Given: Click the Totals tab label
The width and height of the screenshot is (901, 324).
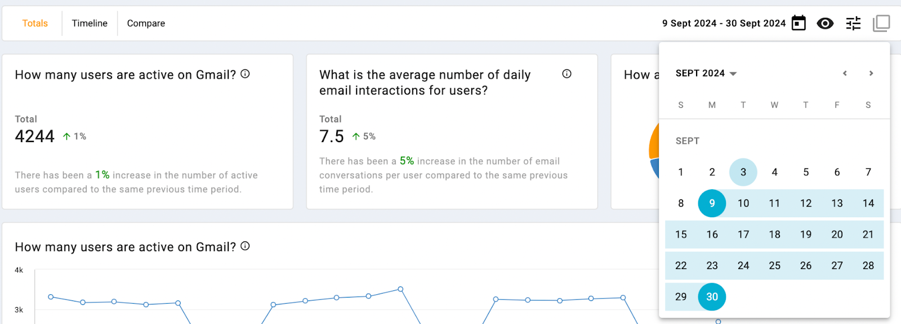Looking at the screenshot, I should click(35, 23).
